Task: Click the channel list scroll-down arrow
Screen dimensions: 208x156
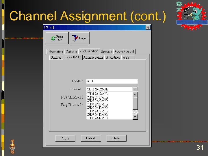Action: 135,117
